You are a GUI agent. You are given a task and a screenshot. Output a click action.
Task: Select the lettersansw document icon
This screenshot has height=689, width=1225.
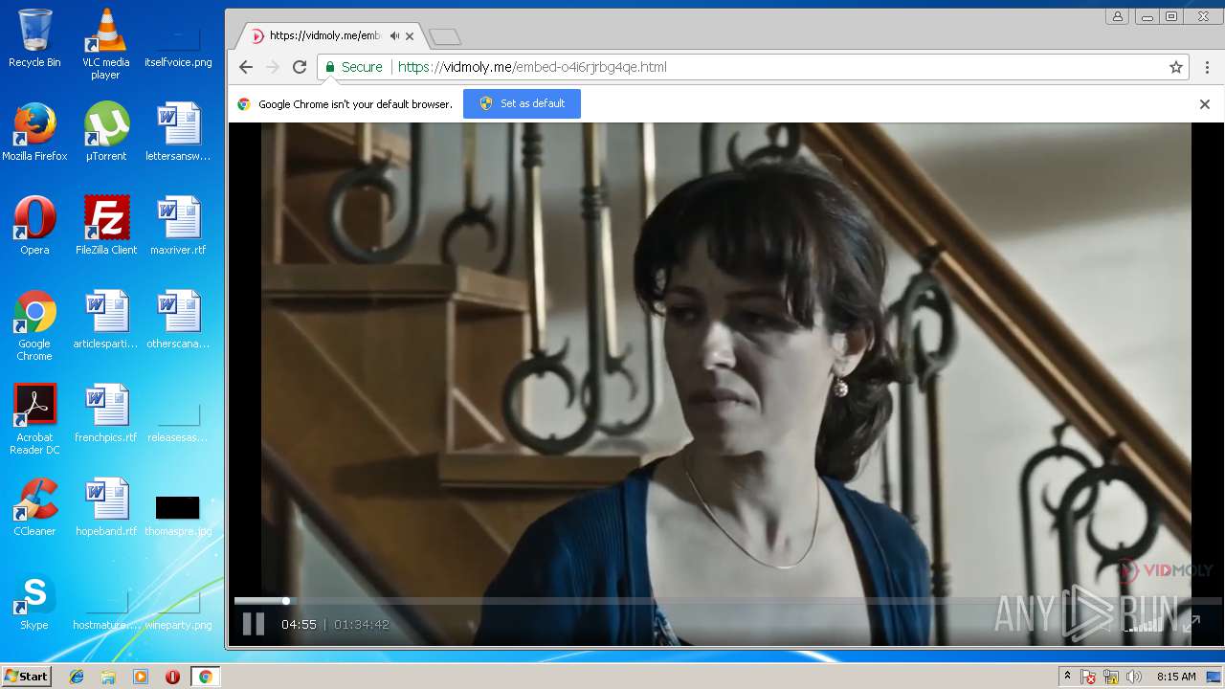pos(178,132)
